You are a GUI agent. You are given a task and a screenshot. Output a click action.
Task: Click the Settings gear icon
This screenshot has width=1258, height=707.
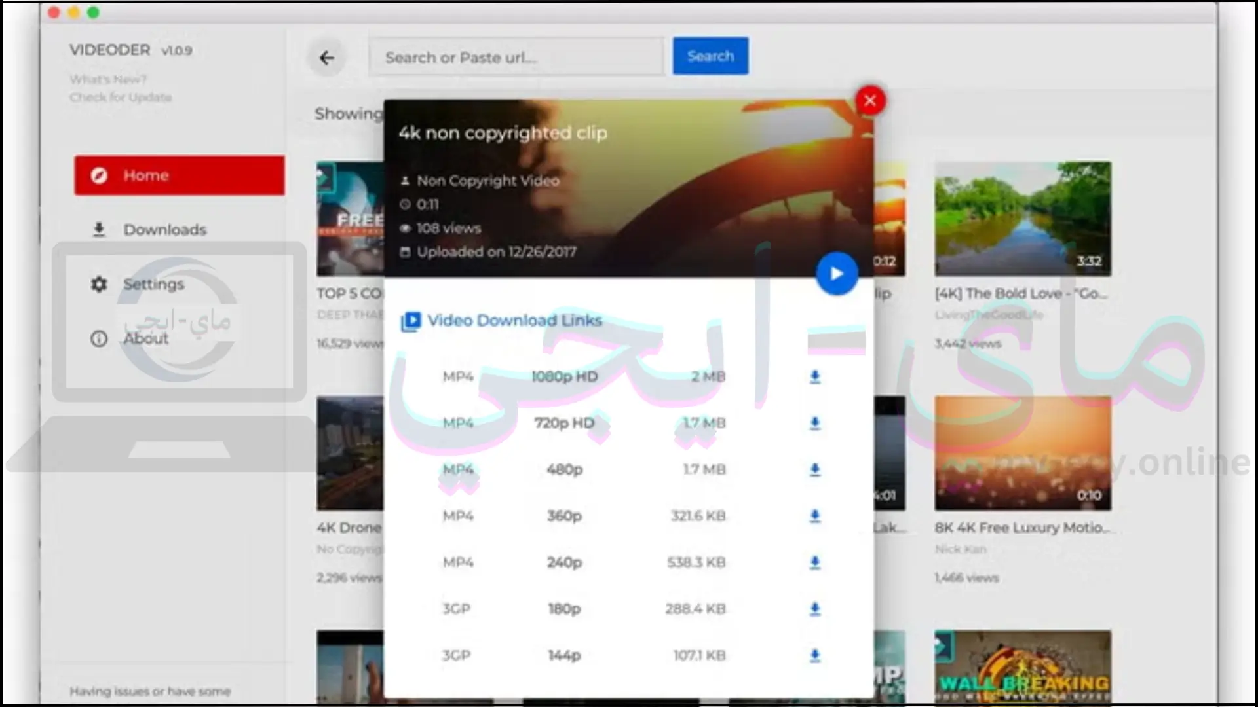click(x=99, y=284)
